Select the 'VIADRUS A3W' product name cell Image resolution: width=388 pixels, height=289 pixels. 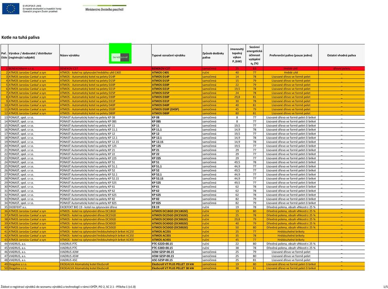(105, 252)
